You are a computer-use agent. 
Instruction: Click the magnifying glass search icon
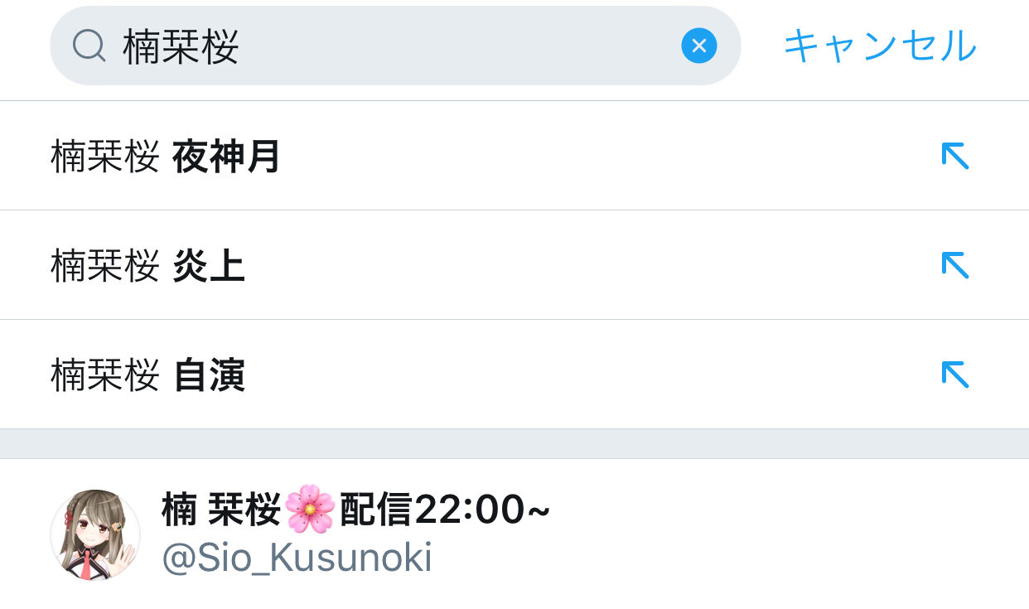(x=89, y=46)
